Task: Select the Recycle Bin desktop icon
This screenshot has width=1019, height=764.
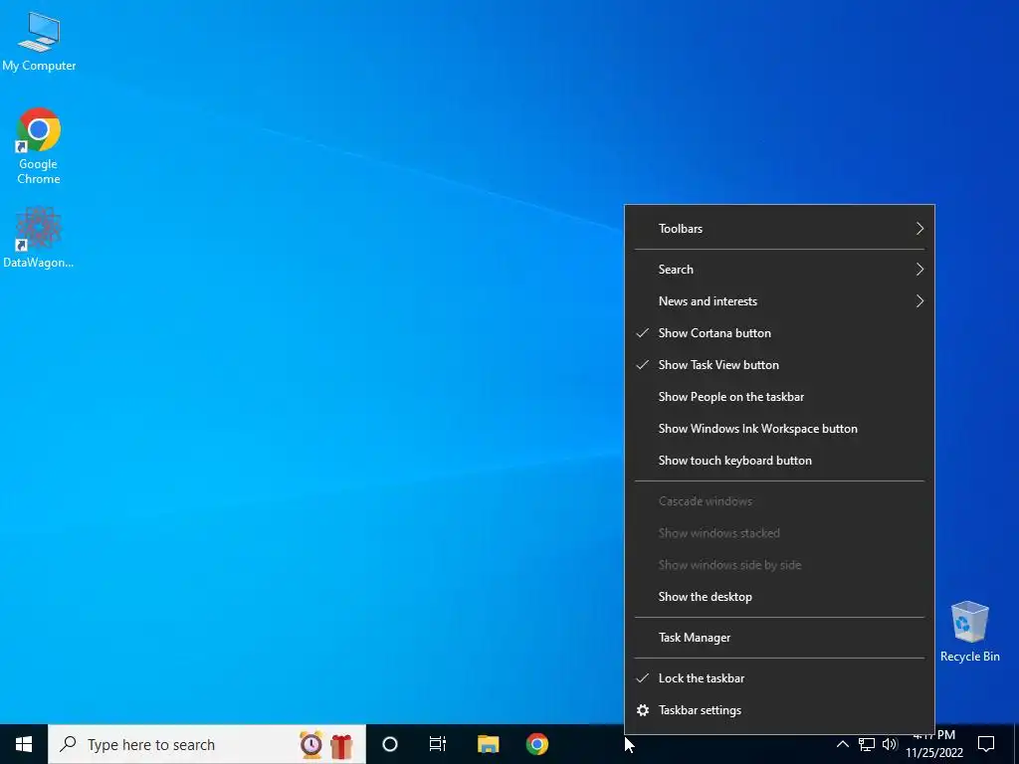Action: [x=969, y=632]
